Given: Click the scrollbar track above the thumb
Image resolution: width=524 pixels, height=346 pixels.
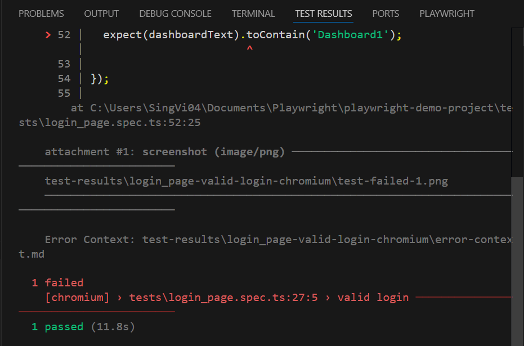Looking at the screenshot, I should pos(517,101).
